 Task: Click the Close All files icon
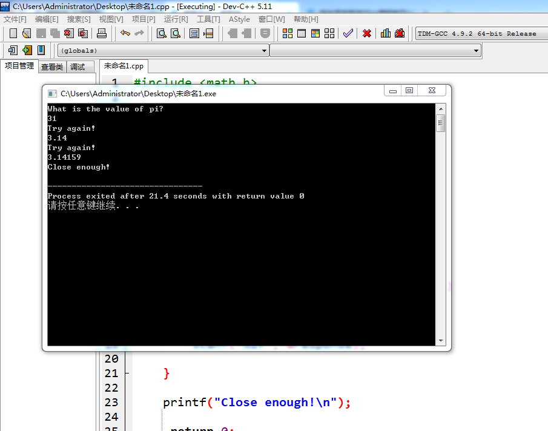pyautogui.click(x=83, y=33)
